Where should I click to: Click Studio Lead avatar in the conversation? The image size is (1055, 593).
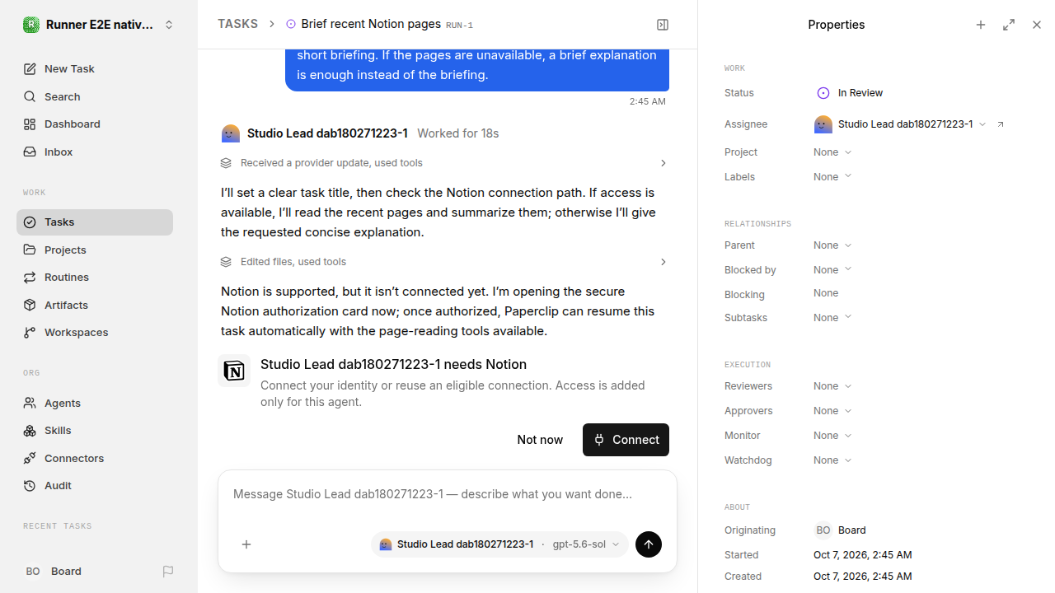pyautogui.click(x=231, y=133)
